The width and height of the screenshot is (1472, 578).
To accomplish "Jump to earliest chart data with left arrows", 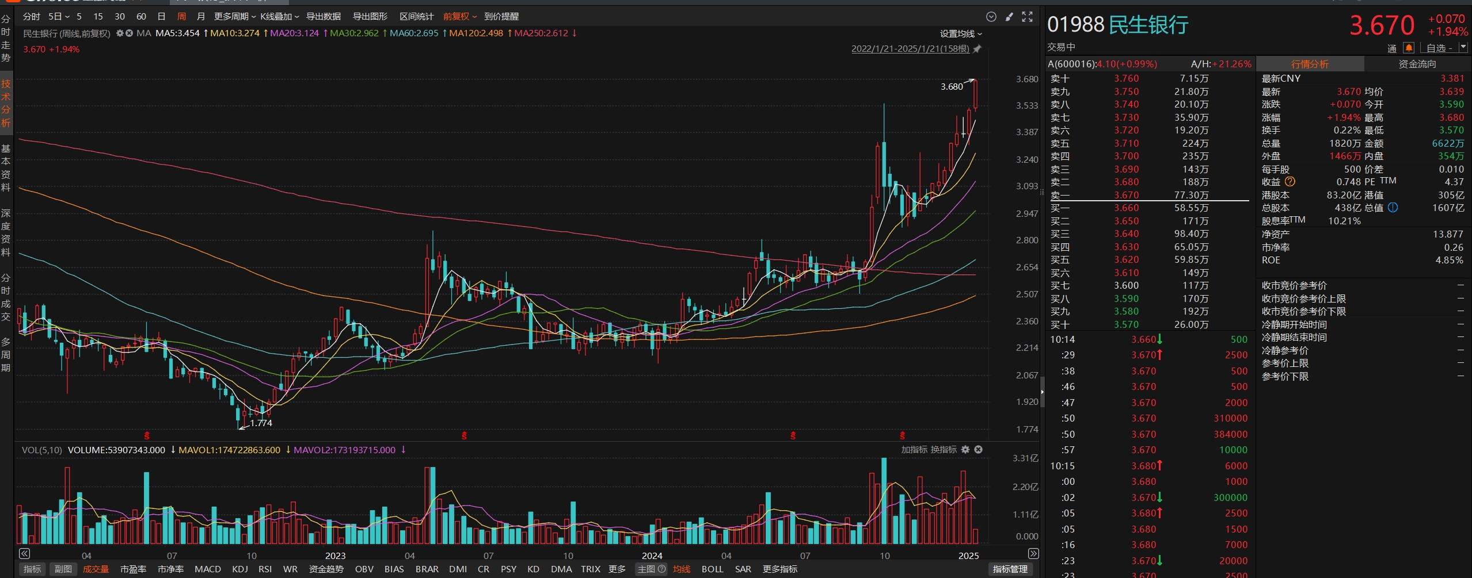I will click(x=24, y=554).
